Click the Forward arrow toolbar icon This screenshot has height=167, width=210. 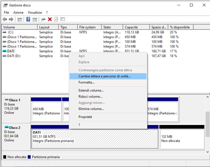click(x=11, y=19)
